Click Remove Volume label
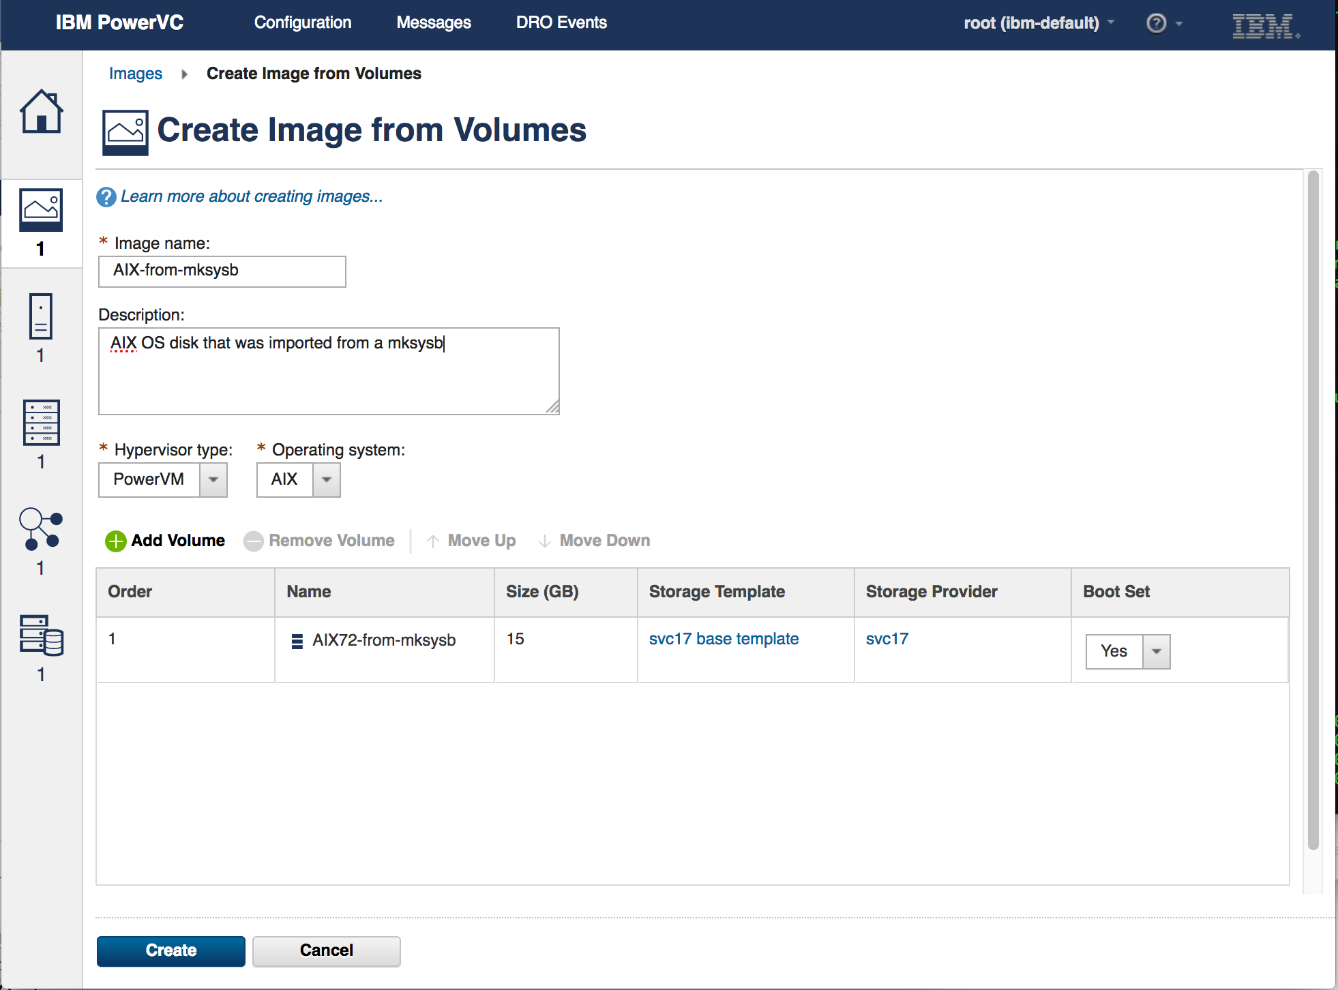Viewport: 1338px width, 990px height. point(331,541)
